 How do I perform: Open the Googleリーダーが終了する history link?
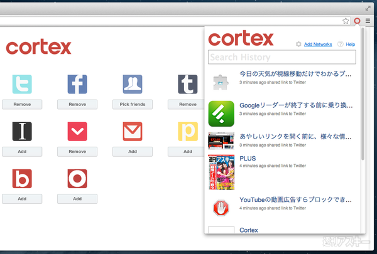[x=296, y=105]
